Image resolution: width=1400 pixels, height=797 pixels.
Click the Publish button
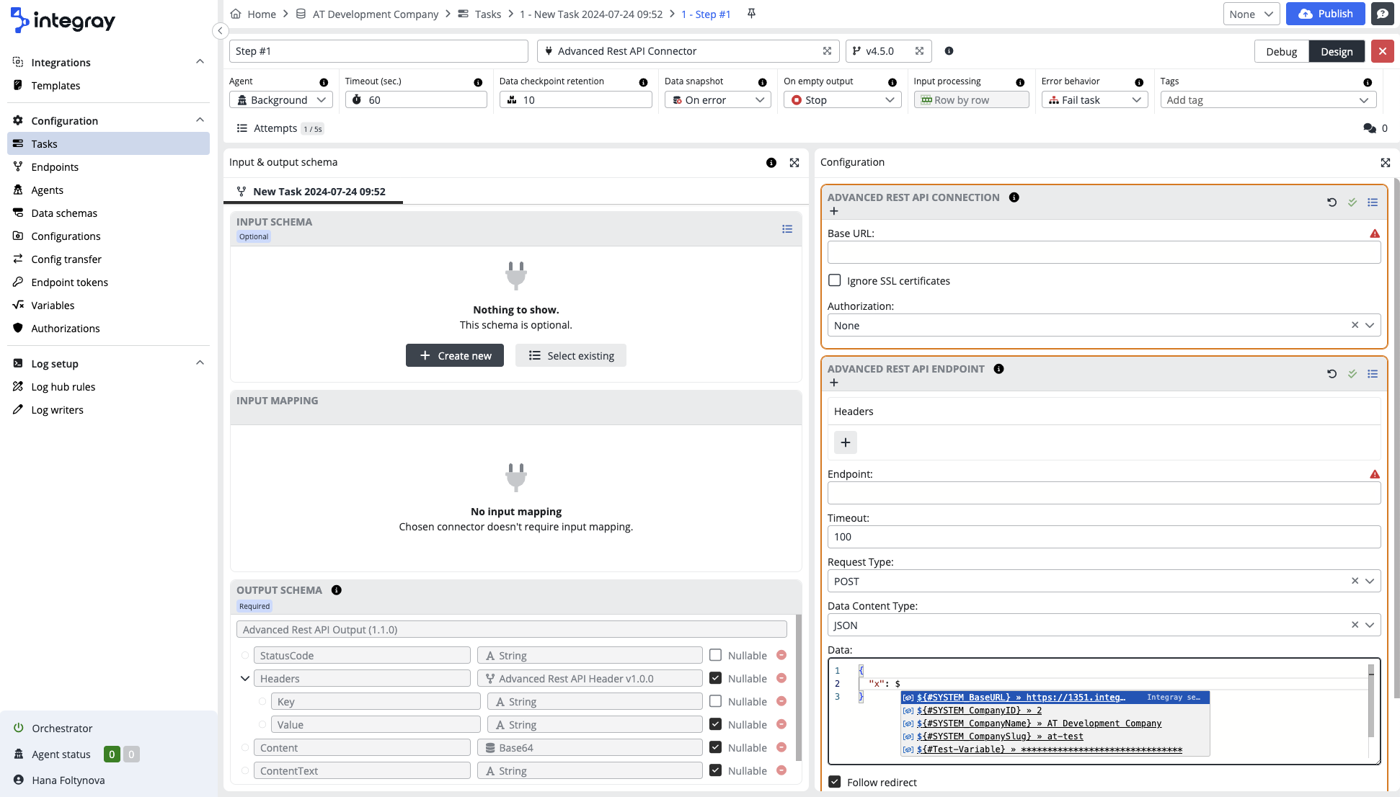(1325, 14)
